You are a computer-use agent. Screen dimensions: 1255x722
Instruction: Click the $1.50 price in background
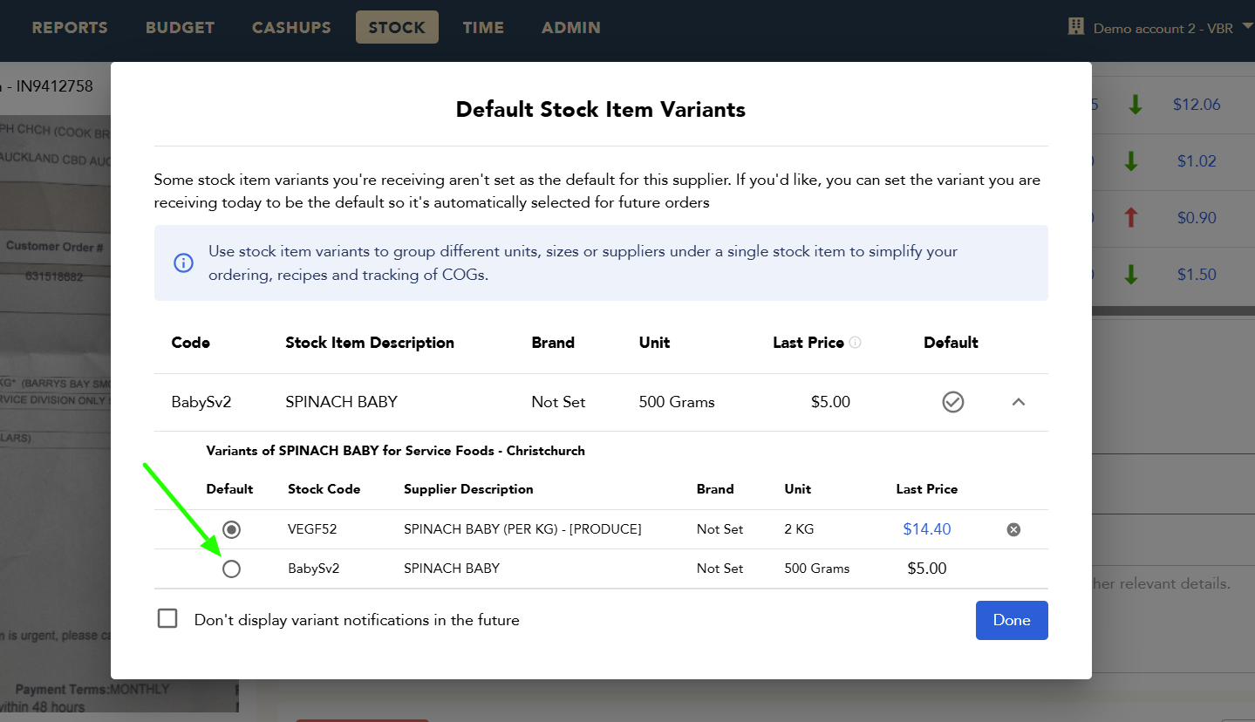click(1197, 275)
